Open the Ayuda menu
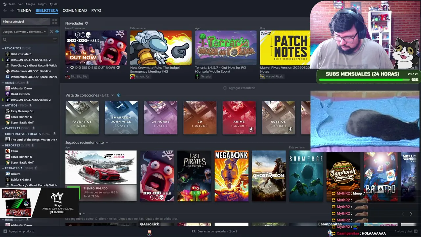 pyautogui.click(x=53, y=4)
